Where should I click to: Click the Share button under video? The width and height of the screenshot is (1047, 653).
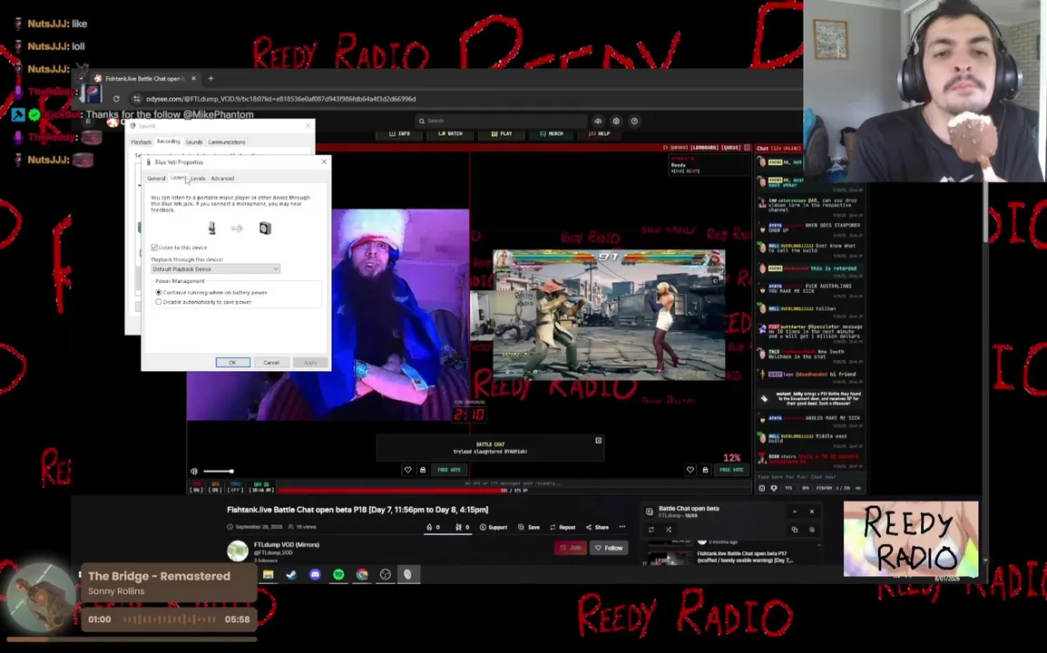click(x=597, y=527)
